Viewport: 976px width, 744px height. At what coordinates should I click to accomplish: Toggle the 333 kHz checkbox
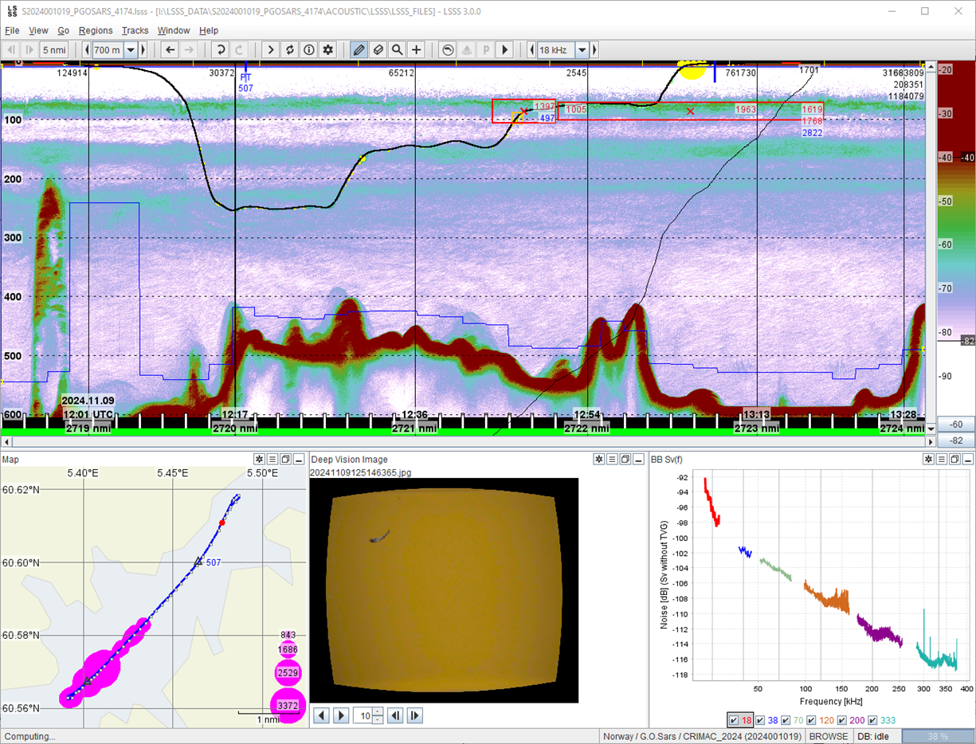coord(873,721)
